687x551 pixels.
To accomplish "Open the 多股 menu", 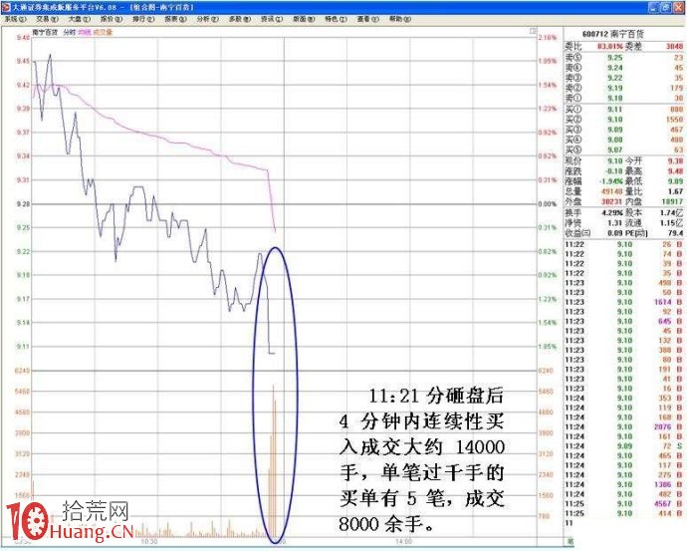I will coord(240,19).
